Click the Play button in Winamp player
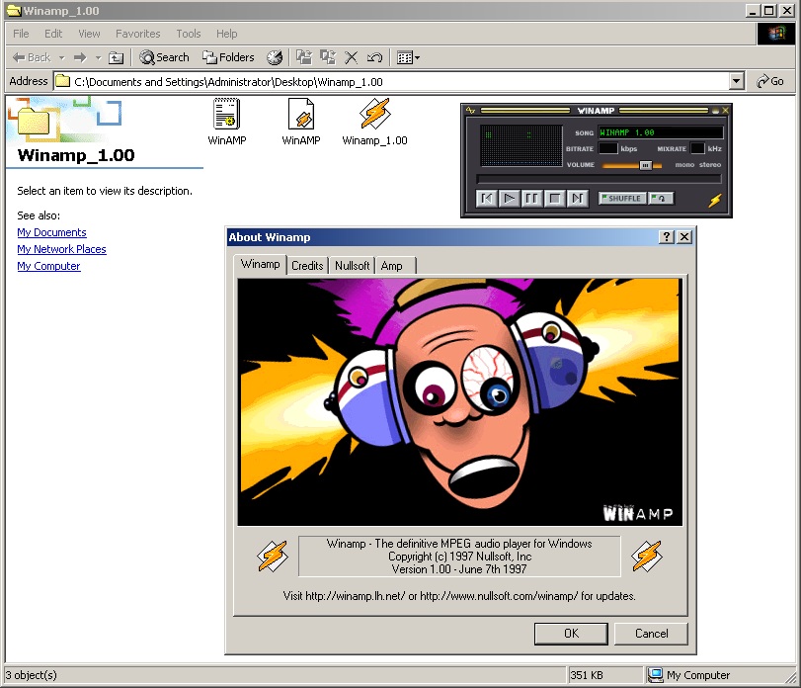The image size is (801, 688). coord(509,199)
